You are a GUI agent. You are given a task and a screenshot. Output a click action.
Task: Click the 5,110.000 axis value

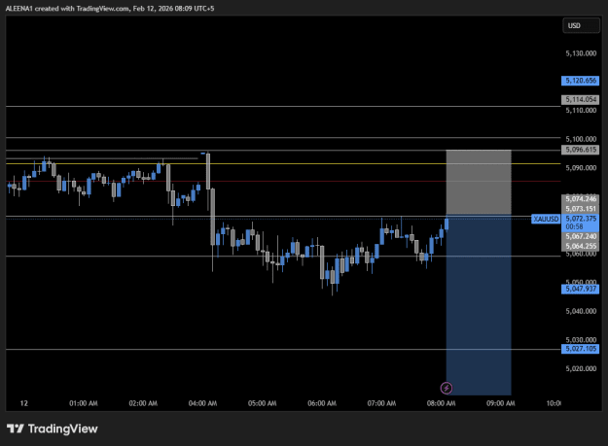point(581,111)
